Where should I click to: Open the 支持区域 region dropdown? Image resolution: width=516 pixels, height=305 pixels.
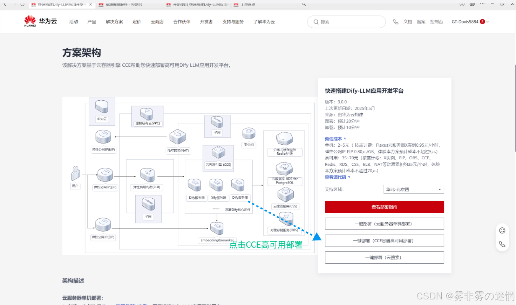414,190
